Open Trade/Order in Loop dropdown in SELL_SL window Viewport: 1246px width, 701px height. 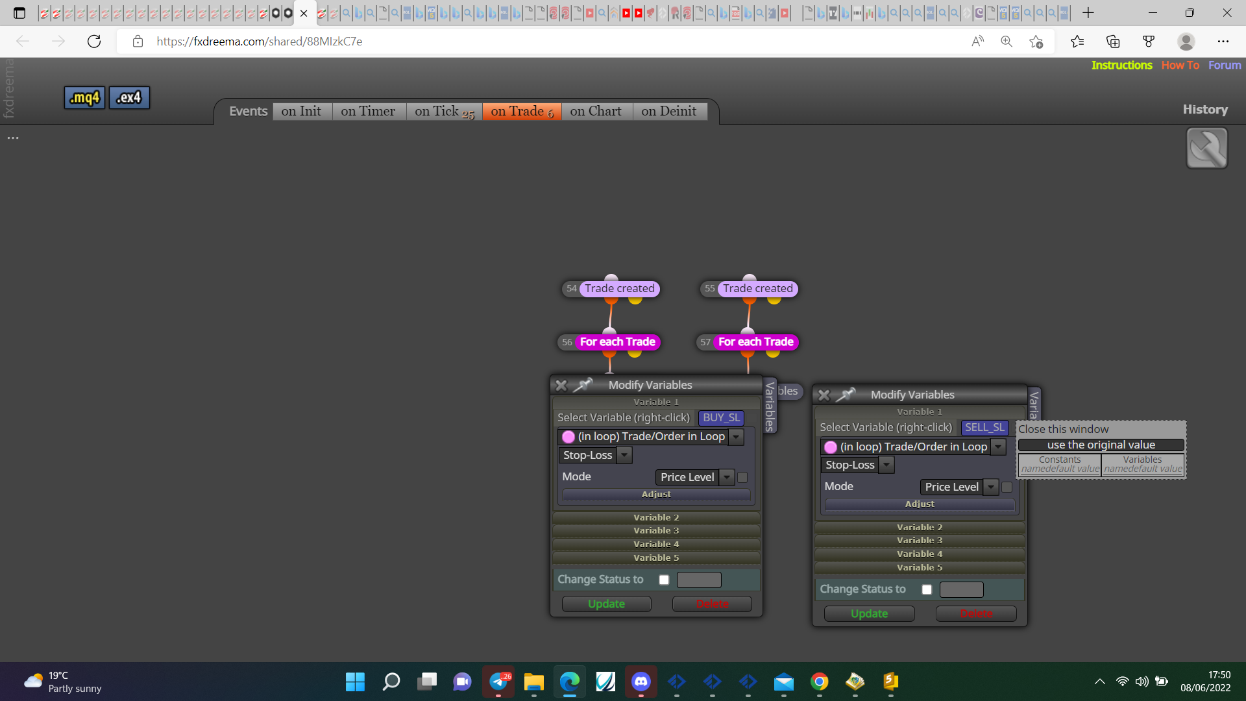tap(999, 447)
